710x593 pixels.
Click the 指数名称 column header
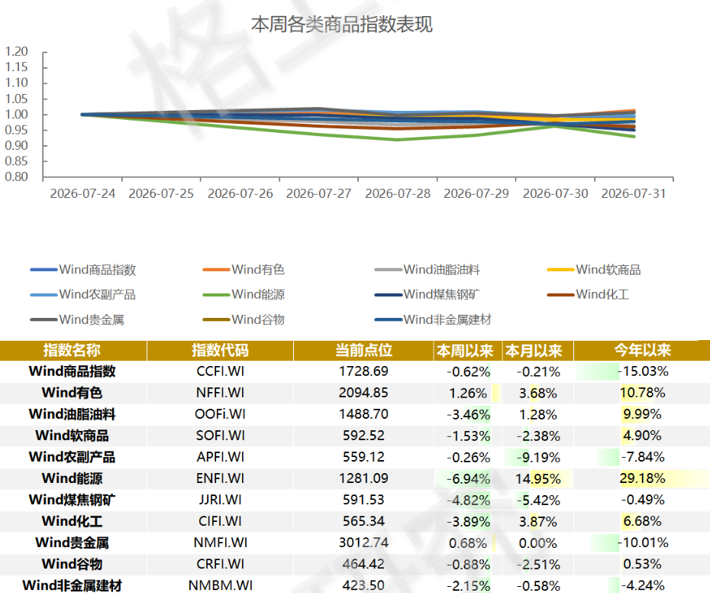coord(73,351)
